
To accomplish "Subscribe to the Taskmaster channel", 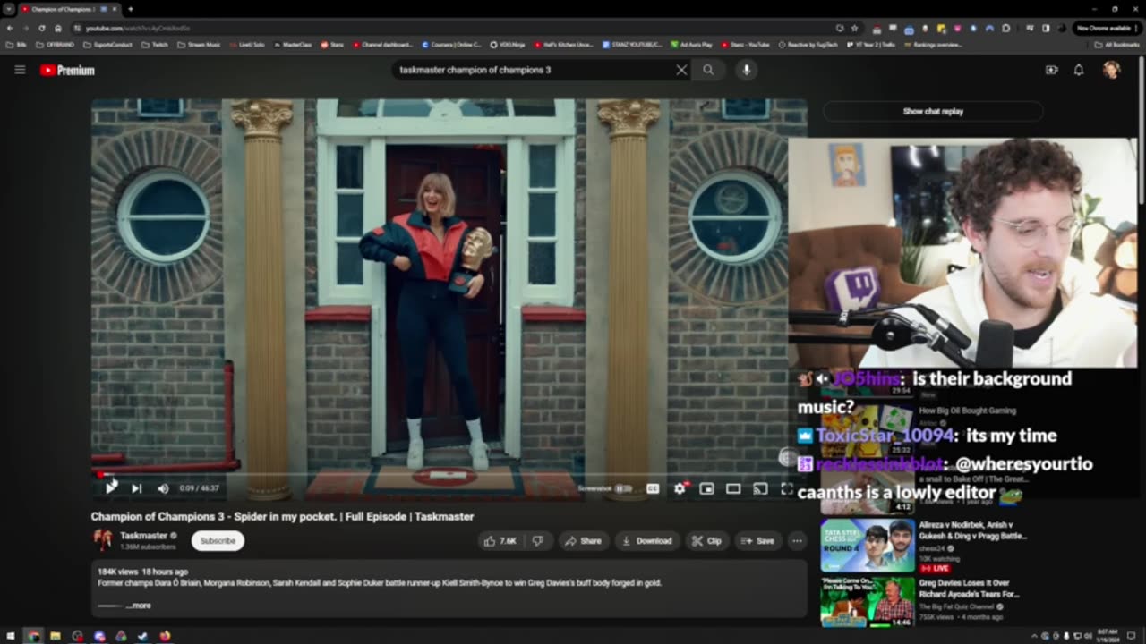I will 218,540.
